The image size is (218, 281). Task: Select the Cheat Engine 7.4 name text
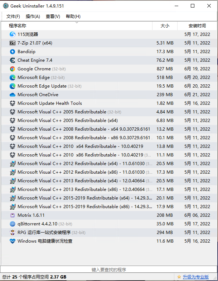(x=35, y=60)
